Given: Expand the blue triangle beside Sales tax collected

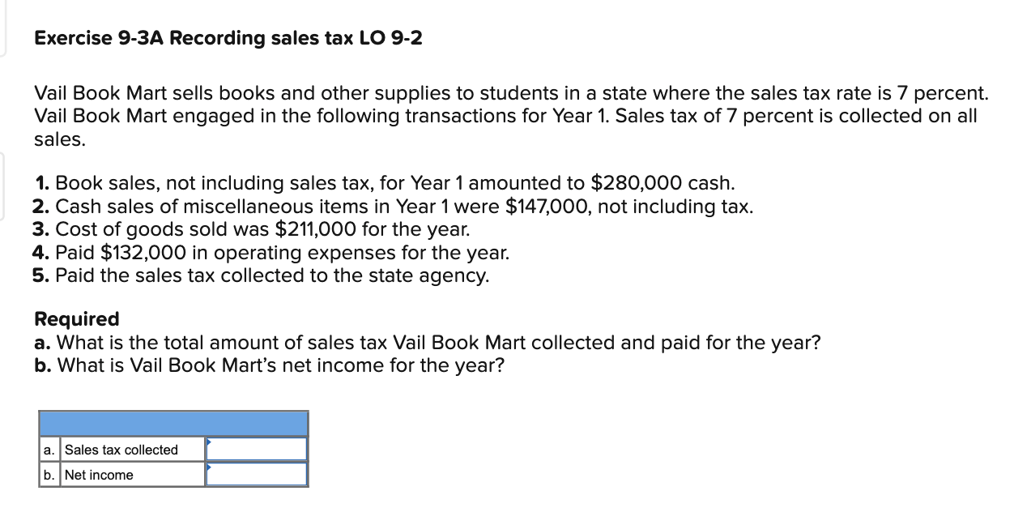Looking at the screenshot, I should (209, 442).
